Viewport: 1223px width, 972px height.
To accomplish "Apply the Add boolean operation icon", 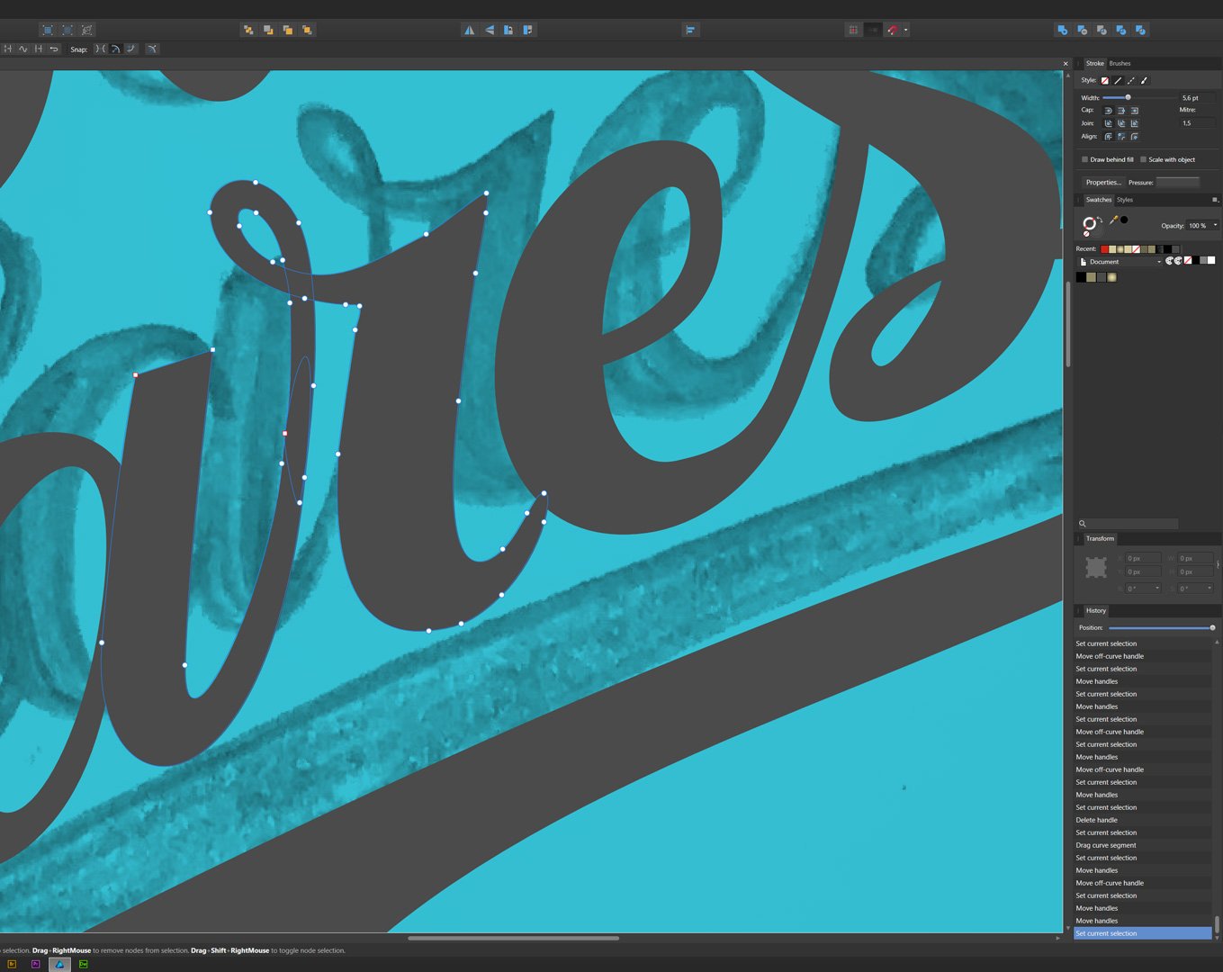I will click(1062, 30).
